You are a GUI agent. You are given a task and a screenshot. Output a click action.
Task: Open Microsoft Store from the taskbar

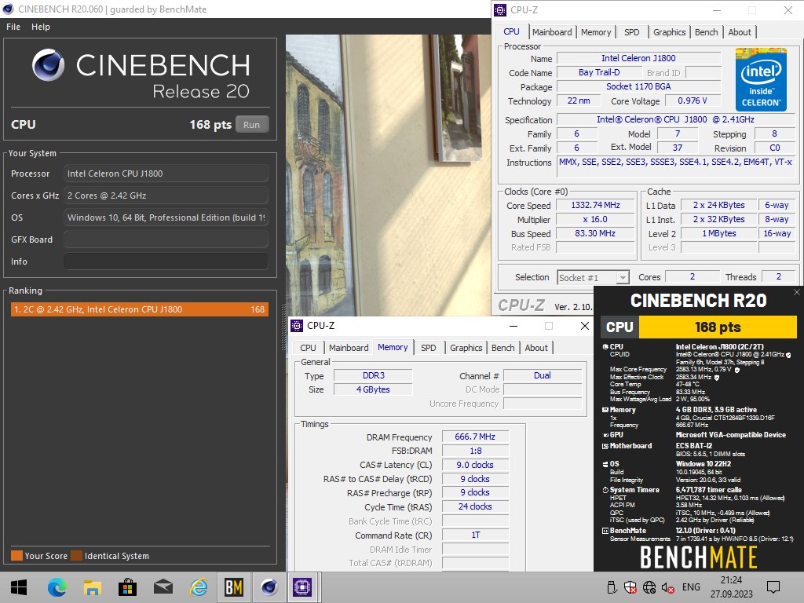pos(127,587)
